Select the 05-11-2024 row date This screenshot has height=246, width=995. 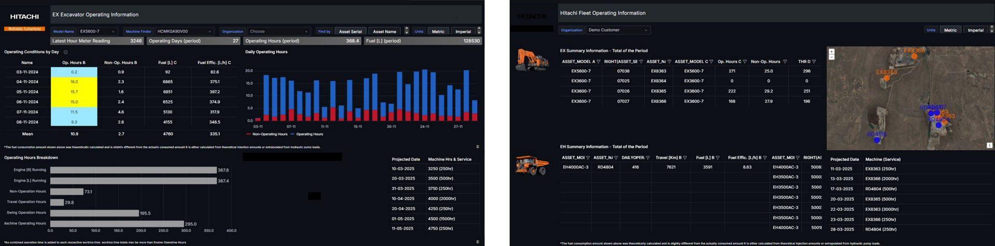[27, 92]
